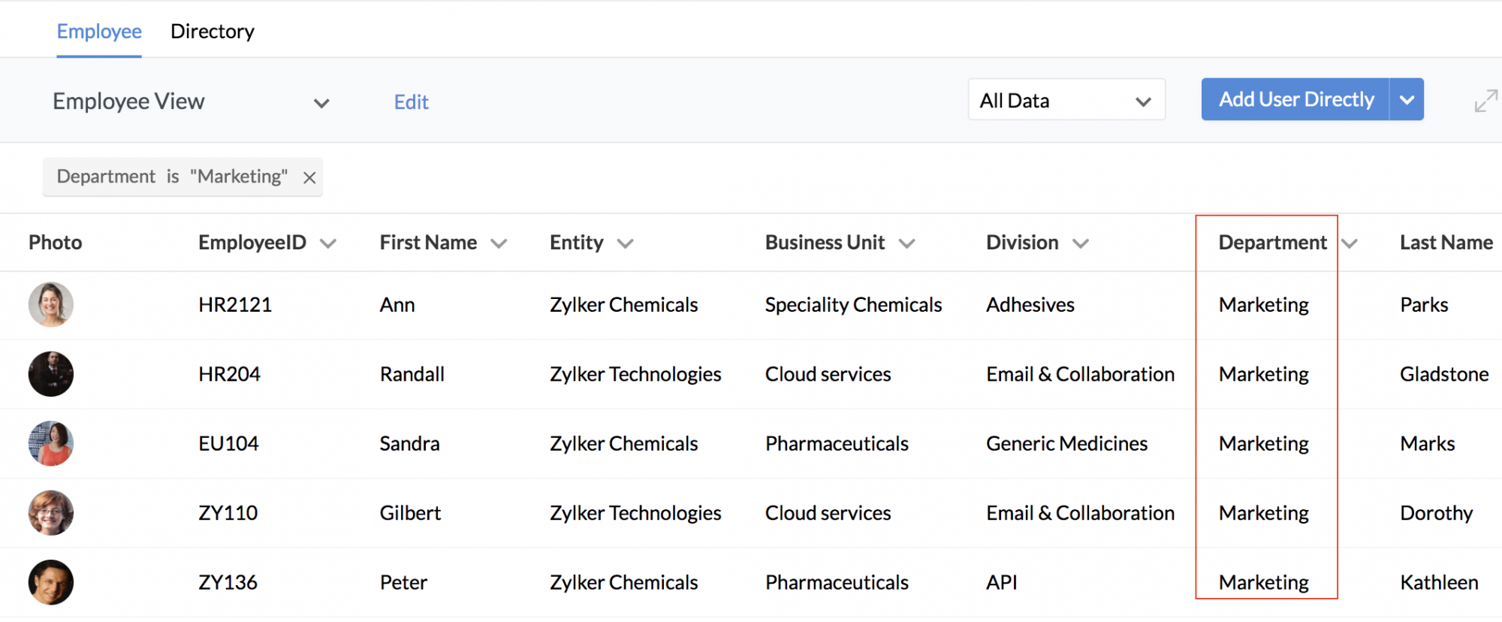Screen dimensions: 1502x622
Task: Open the All Data dropdown
Action: pyautogui.click(x=1066, y=100)
